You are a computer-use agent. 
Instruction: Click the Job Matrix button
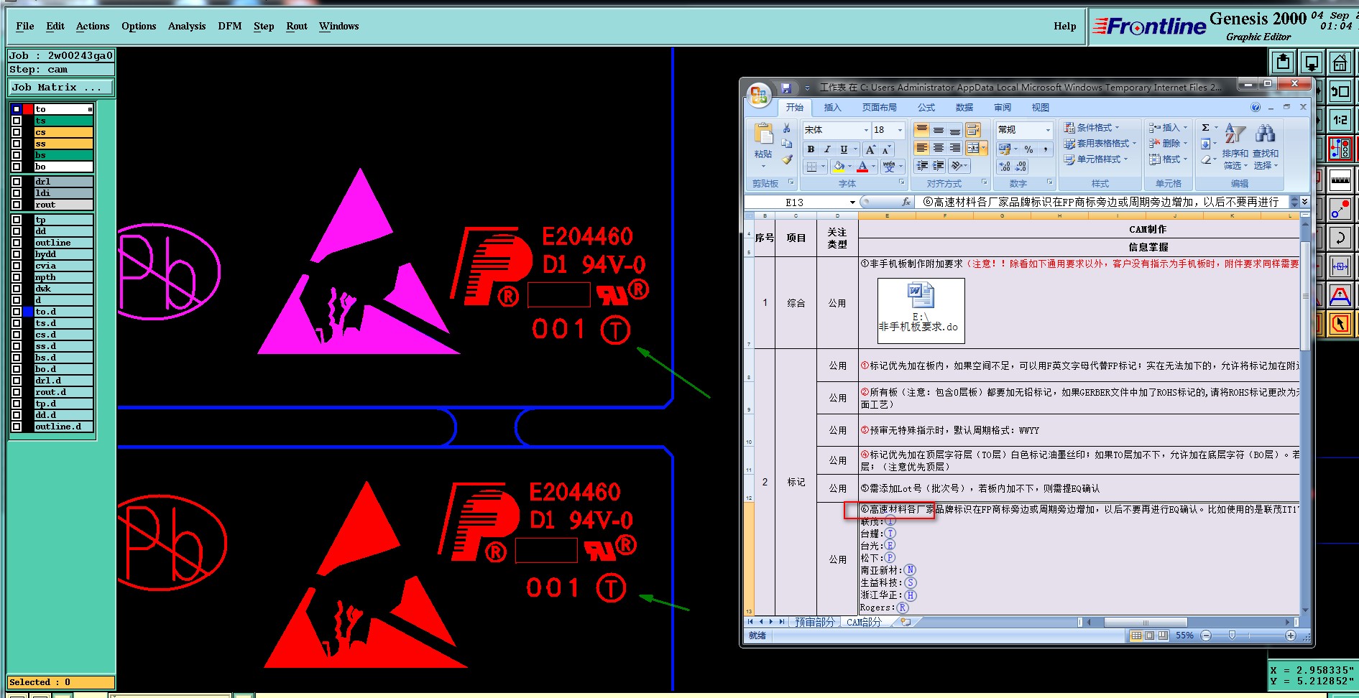(x=61, y=87)
